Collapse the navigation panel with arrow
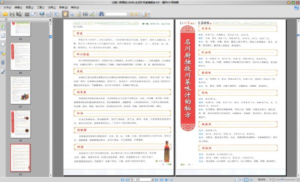This screenshot has height=182, width=300. coord(50,19)
